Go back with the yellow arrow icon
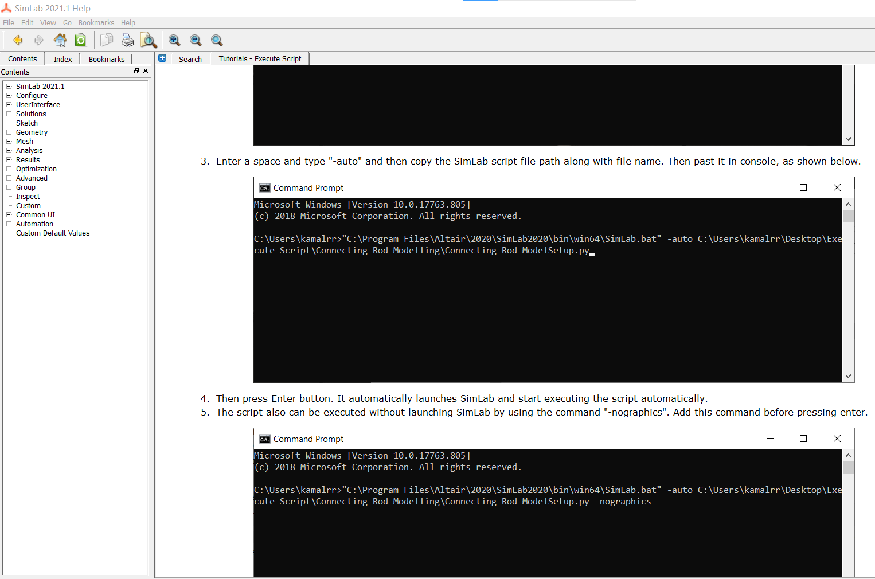Viewport: 875px width, 579px height. coord(18,40)
